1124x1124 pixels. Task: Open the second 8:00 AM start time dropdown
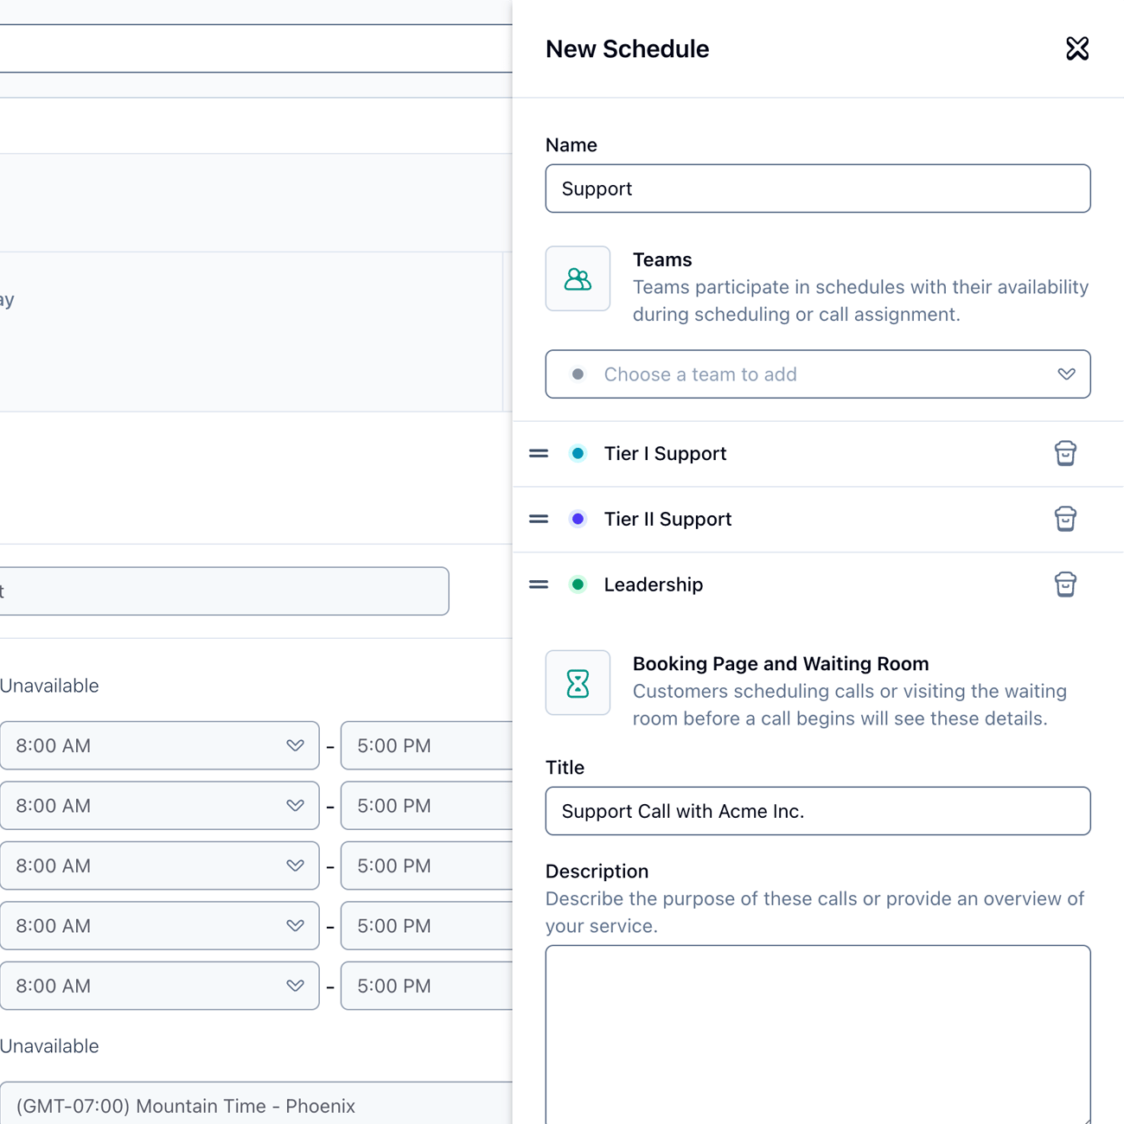(x=159, y=806)
